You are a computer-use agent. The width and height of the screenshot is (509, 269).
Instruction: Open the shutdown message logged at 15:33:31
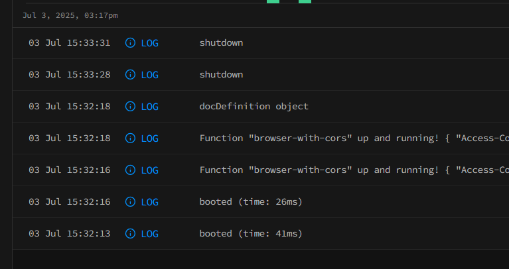(x=221, y=43)
